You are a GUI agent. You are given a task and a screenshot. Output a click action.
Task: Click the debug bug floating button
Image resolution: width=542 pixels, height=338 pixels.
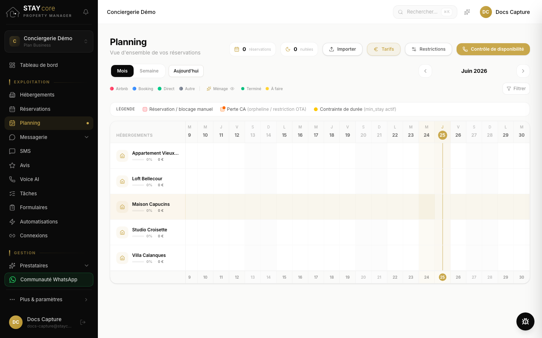[525, 321]
